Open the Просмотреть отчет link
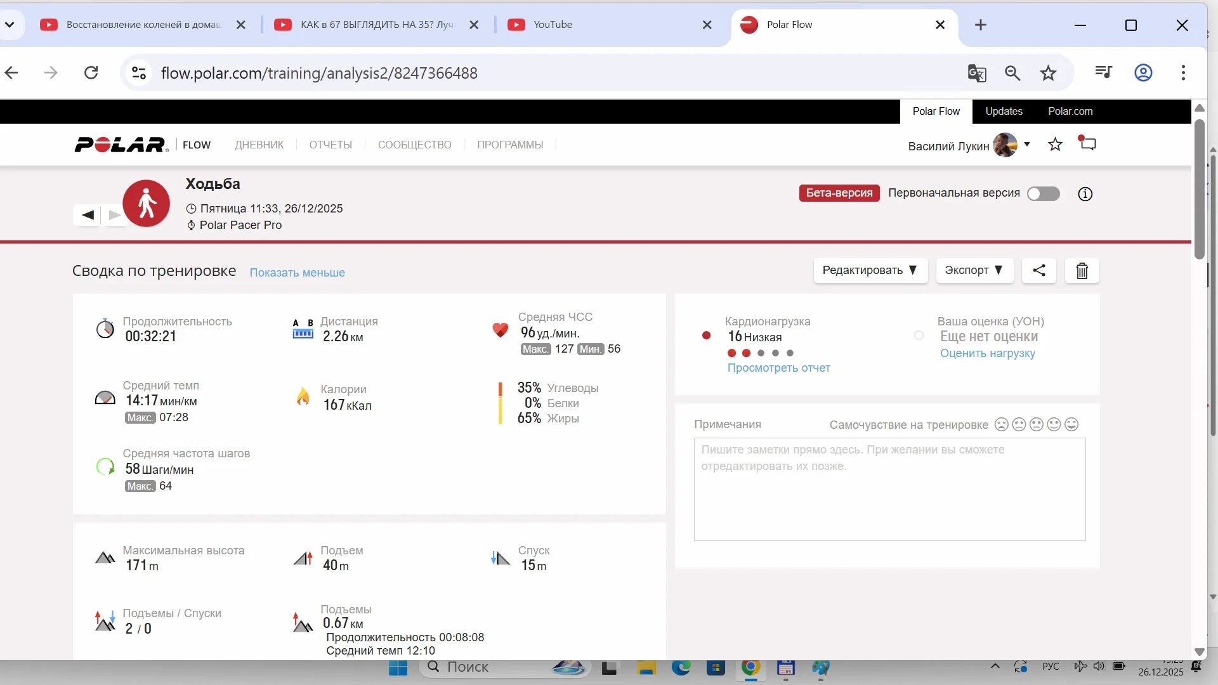The image size is (1218, 685). (778, 368)
